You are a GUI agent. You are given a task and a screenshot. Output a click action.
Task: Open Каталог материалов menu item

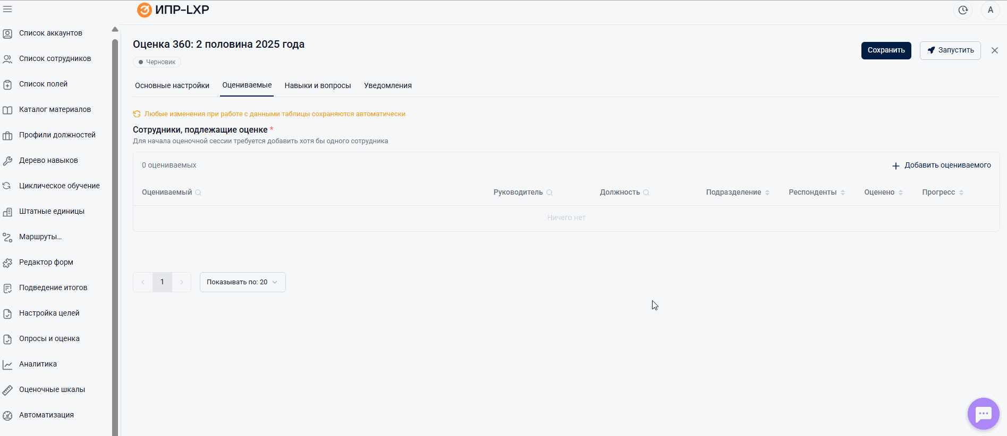coord(55,110)
